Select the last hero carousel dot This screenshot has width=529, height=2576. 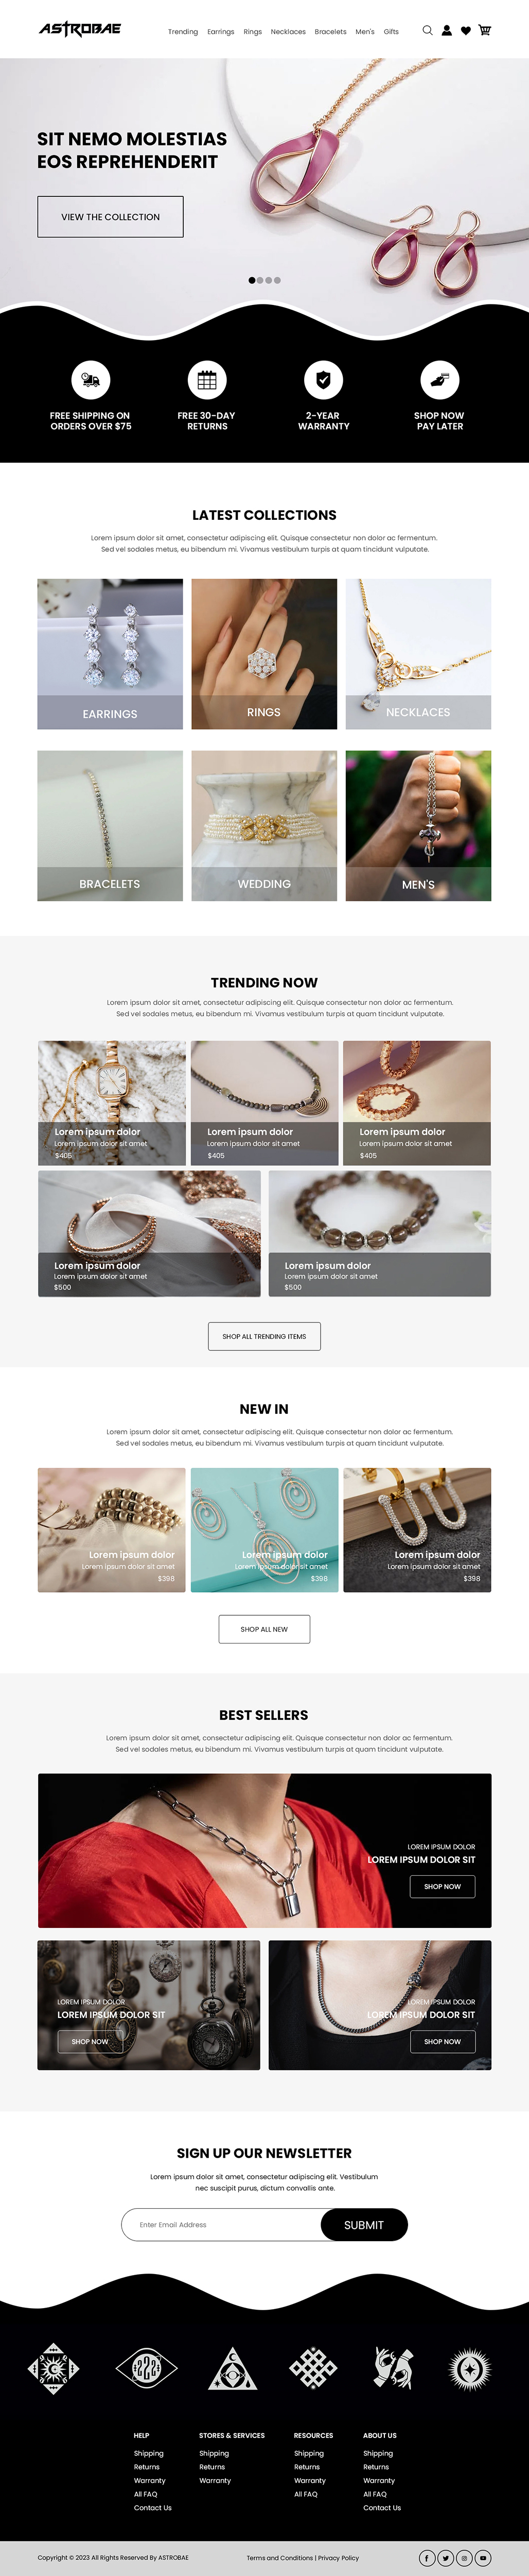click(x=277, y=280)
